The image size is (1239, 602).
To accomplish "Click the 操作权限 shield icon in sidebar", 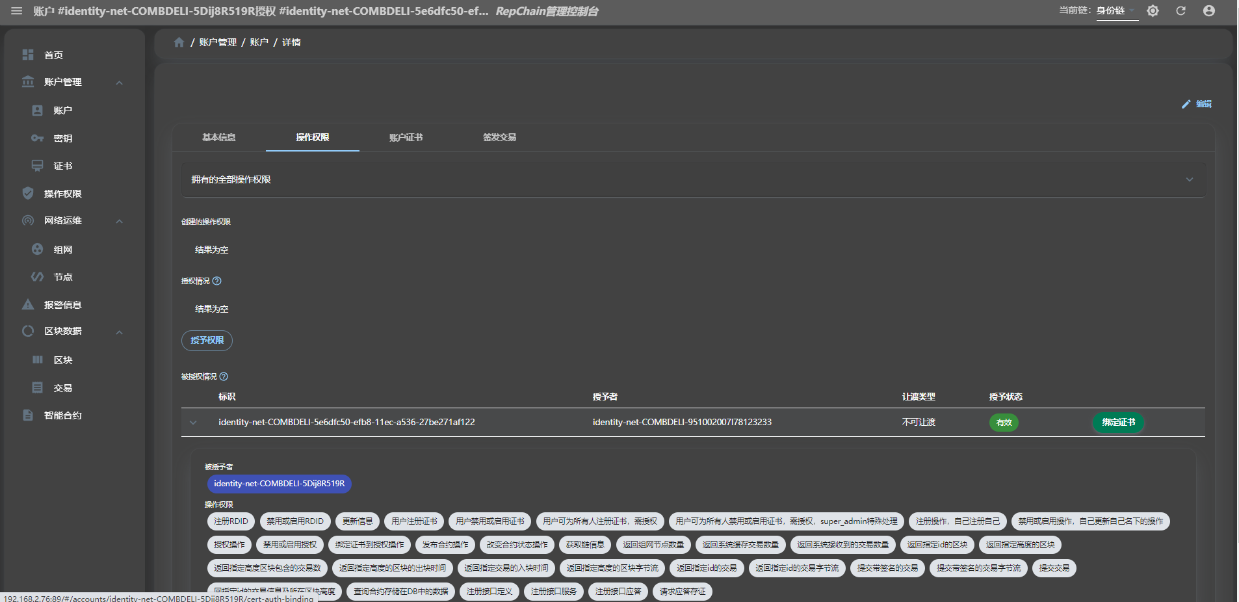I will (x=28, y=193).
